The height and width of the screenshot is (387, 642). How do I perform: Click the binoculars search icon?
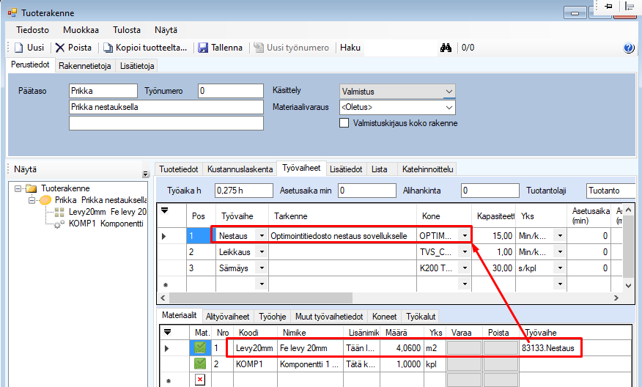pos(445,48)
